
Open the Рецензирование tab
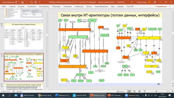click(x=101, y=7)
